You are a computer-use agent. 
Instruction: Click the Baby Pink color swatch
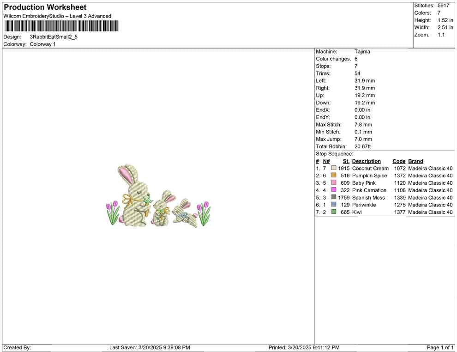tap(333, 183)
